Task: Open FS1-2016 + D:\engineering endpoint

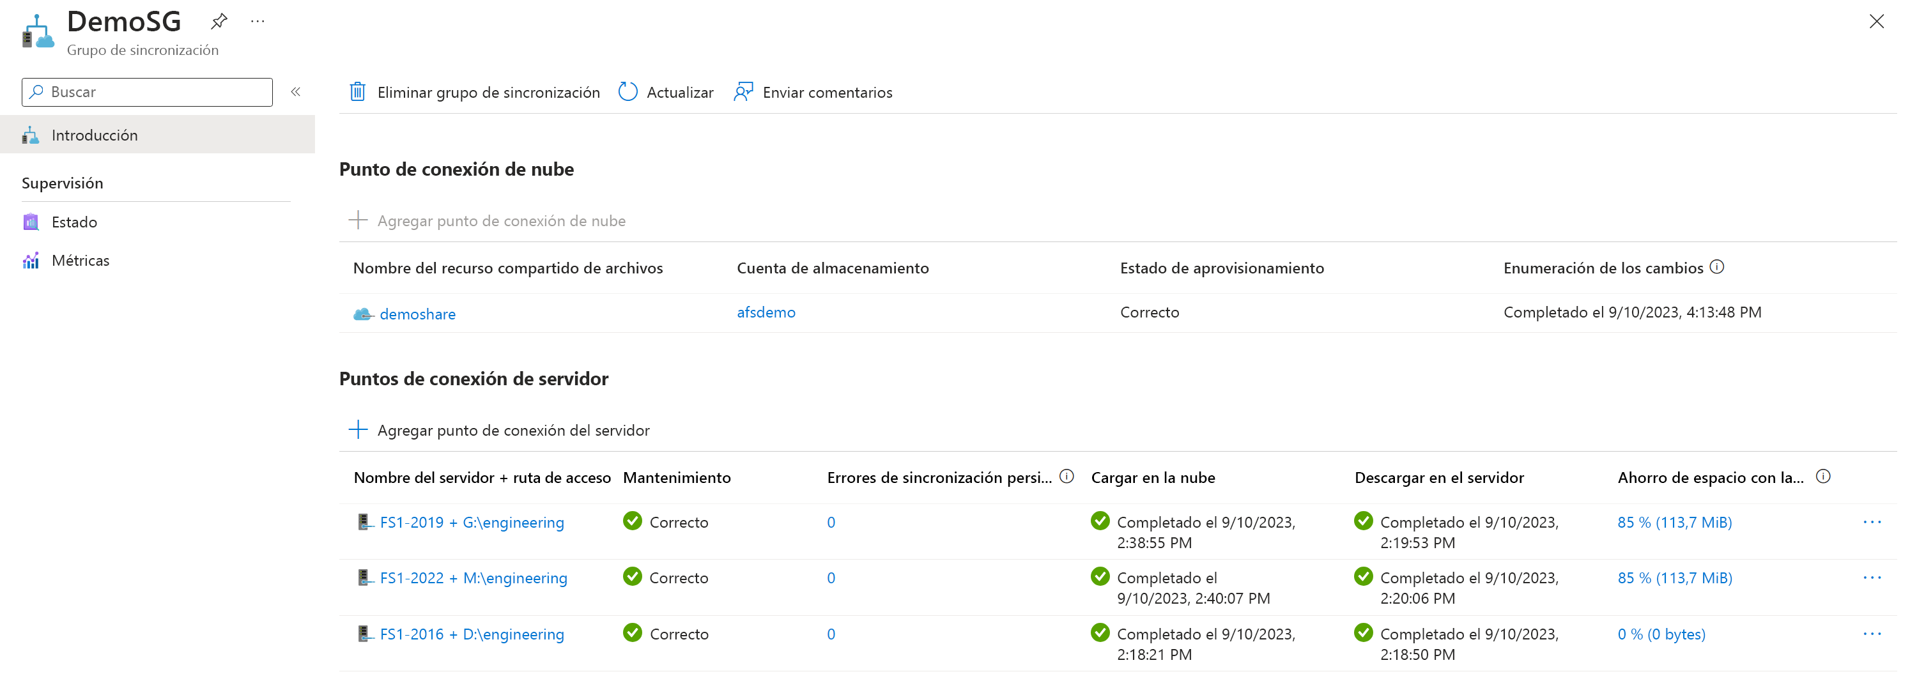Action: coord(472,634)
